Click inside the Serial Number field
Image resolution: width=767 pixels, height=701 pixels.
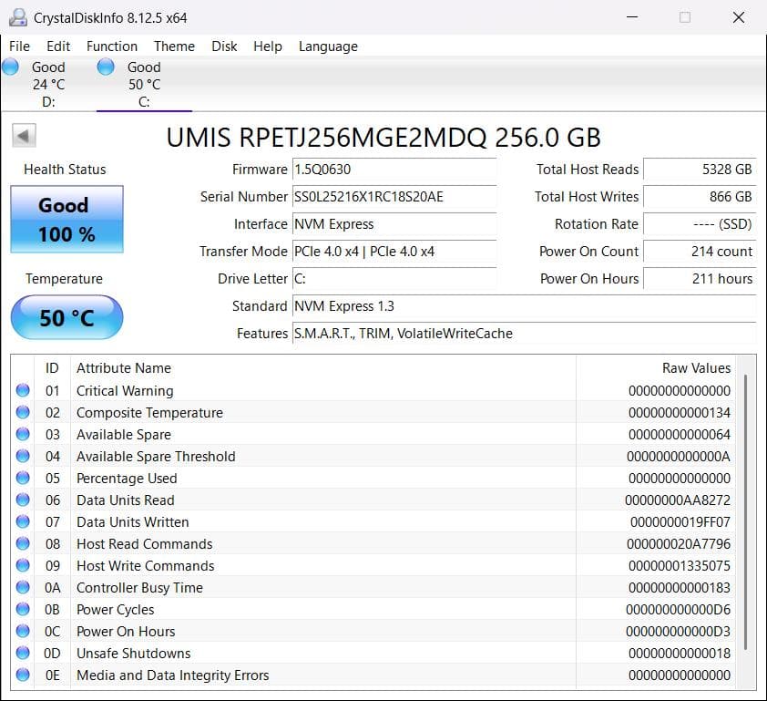click(x=392, y=197)
